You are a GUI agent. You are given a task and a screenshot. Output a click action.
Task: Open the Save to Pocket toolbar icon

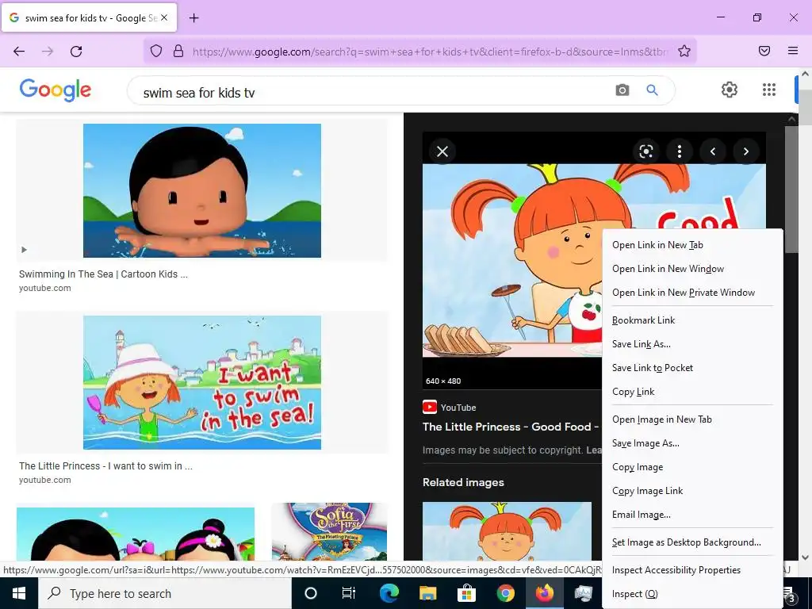coord(764,51)
